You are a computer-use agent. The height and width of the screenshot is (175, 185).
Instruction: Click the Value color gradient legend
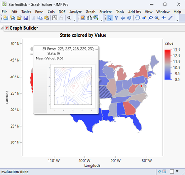coord(168,65)
